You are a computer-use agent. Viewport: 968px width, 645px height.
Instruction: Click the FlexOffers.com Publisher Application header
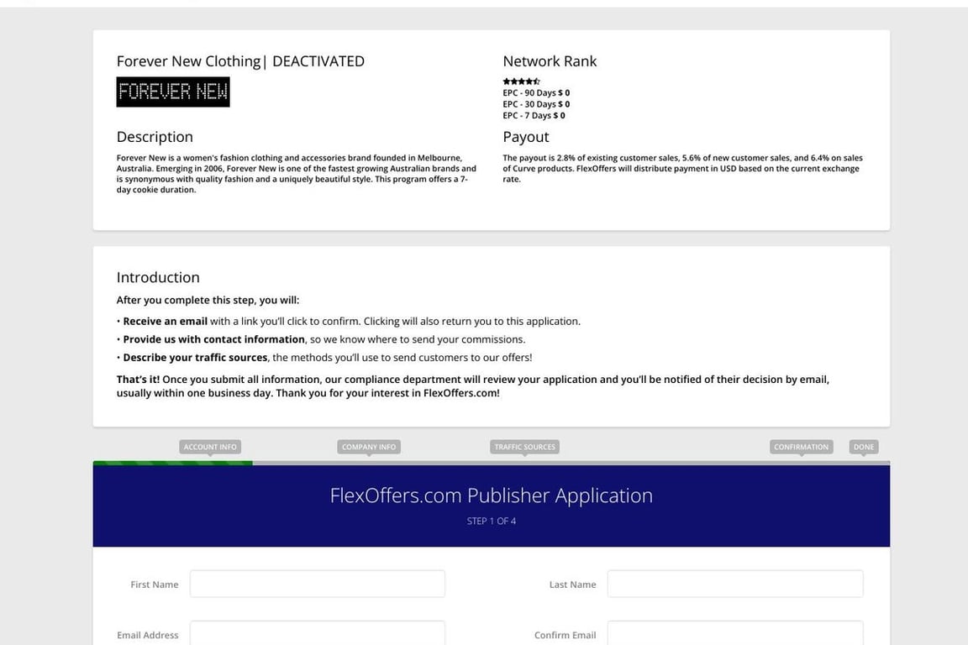pyautogui.click(x=491, y=496)
